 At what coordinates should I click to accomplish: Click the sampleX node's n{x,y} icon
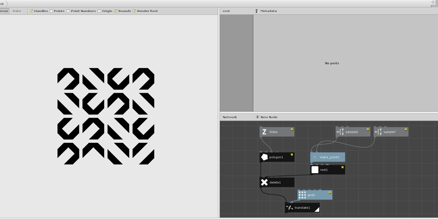pyautogui.click(x=340, y=132)
